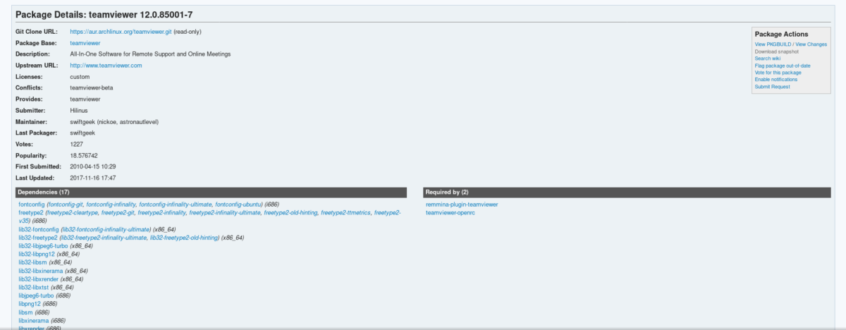The width and height of the screenshot is (846, 330).
Task: Click the Search wiki link
Action: pyautogui.click(x=767, y=59)
